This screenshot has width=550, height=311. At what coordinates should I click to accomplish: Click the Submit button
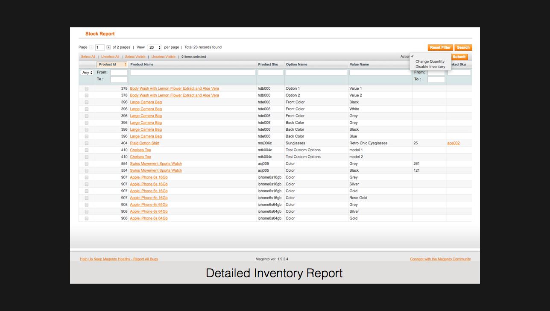click(x=459, y=56)
